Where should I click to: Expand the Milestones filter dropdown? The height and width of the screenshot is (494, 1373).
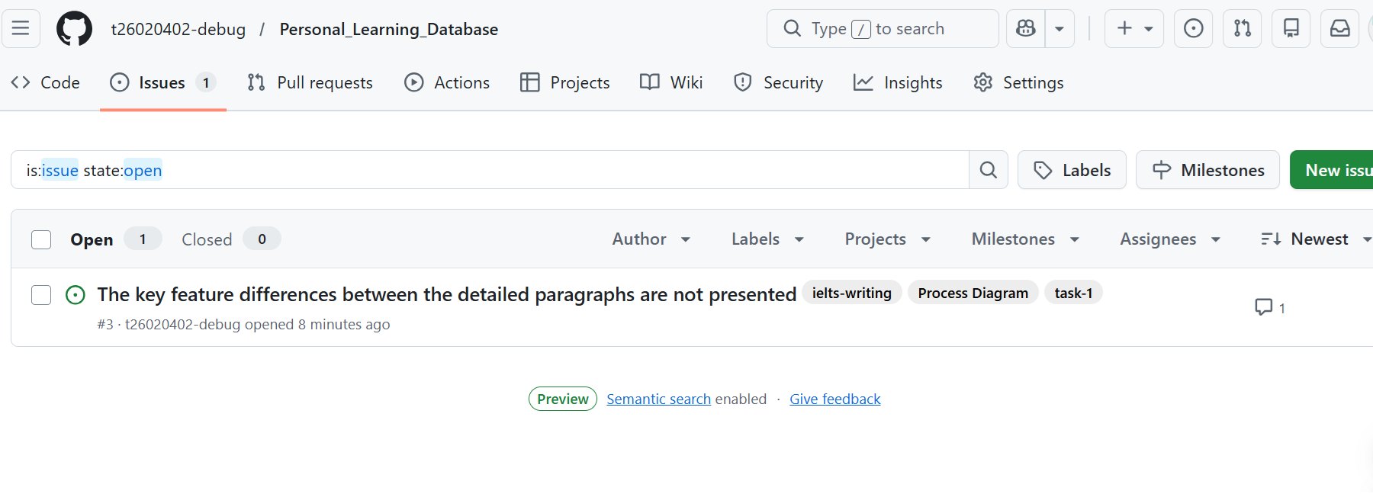coord(1025,239)
